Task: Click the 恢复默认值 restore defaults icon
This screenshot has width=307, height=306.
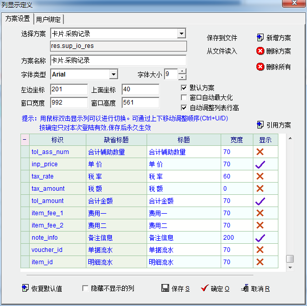Action: click(x=25, y=289)
